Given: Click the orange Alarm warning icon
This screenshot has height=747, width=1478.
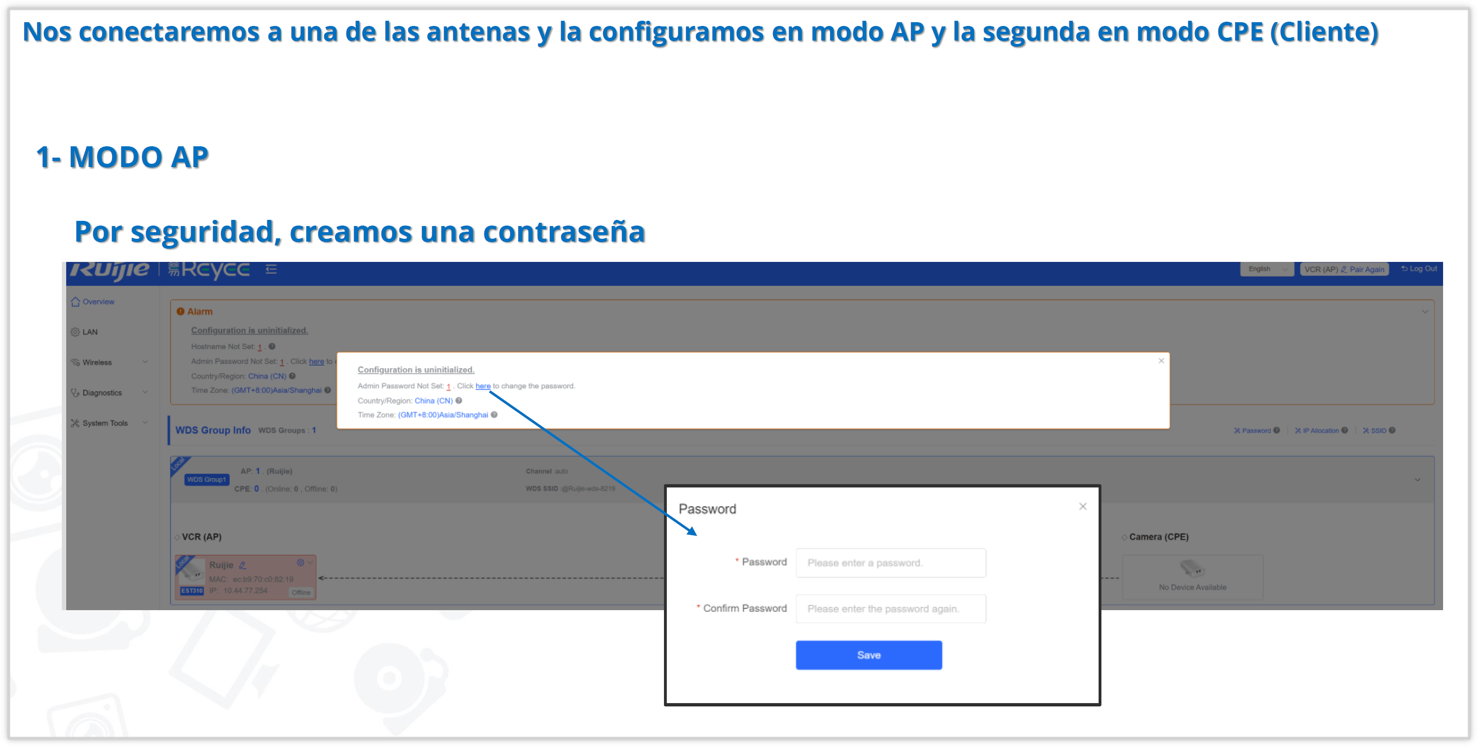Looking at the screenshot, I should click(x=180, y=311).
